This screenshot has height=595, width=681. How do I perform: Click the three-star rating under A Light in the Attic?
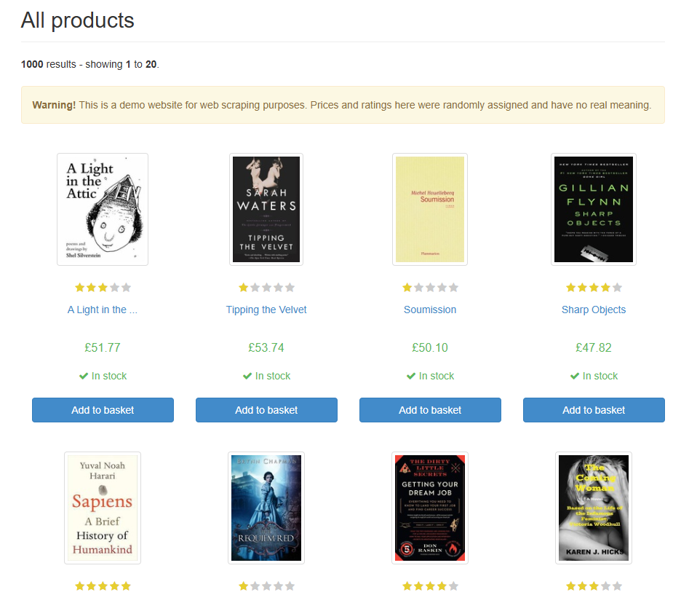click(x=103, y=288)
